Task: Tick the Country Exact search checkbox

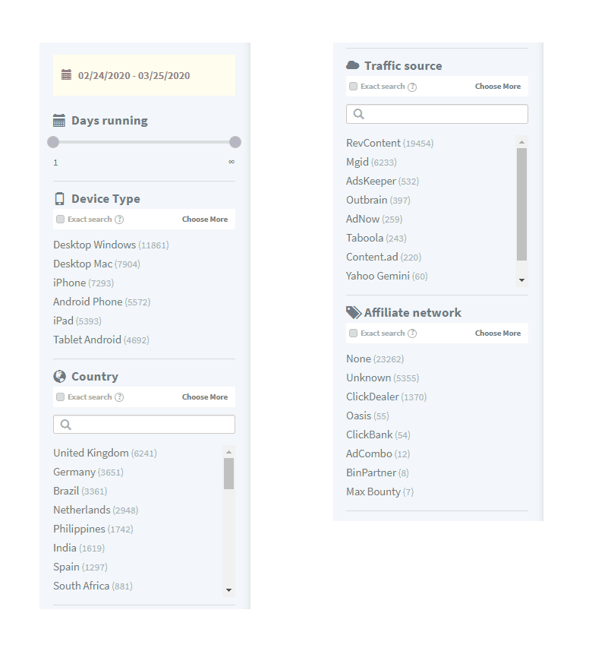Action: coord(61,397)
